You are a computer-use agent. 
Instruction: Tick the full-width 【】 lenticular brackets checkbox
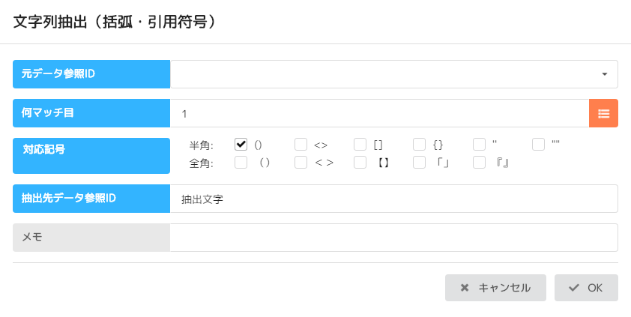click(x=360, y=162)
